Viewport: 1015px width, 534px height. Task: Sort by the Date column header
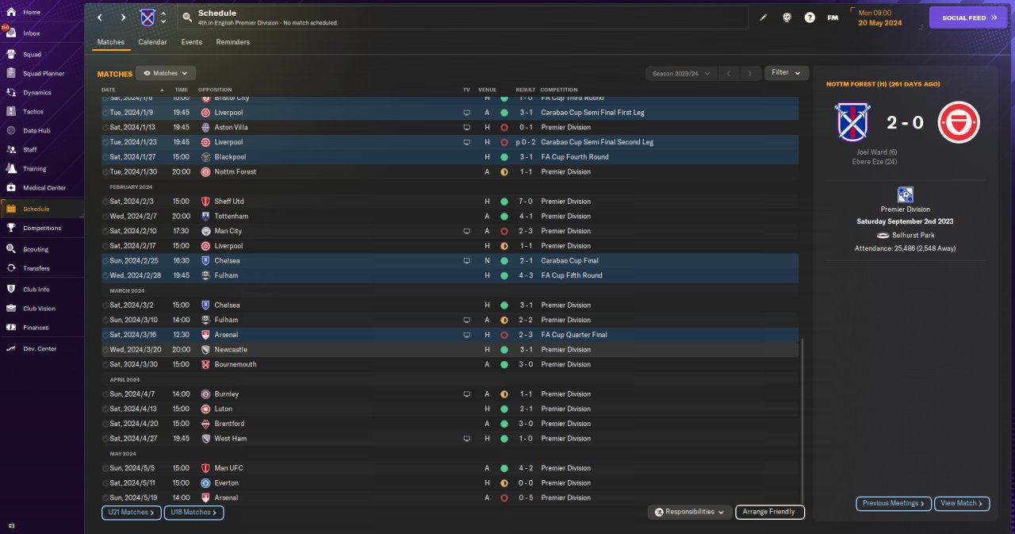[109, 90]
